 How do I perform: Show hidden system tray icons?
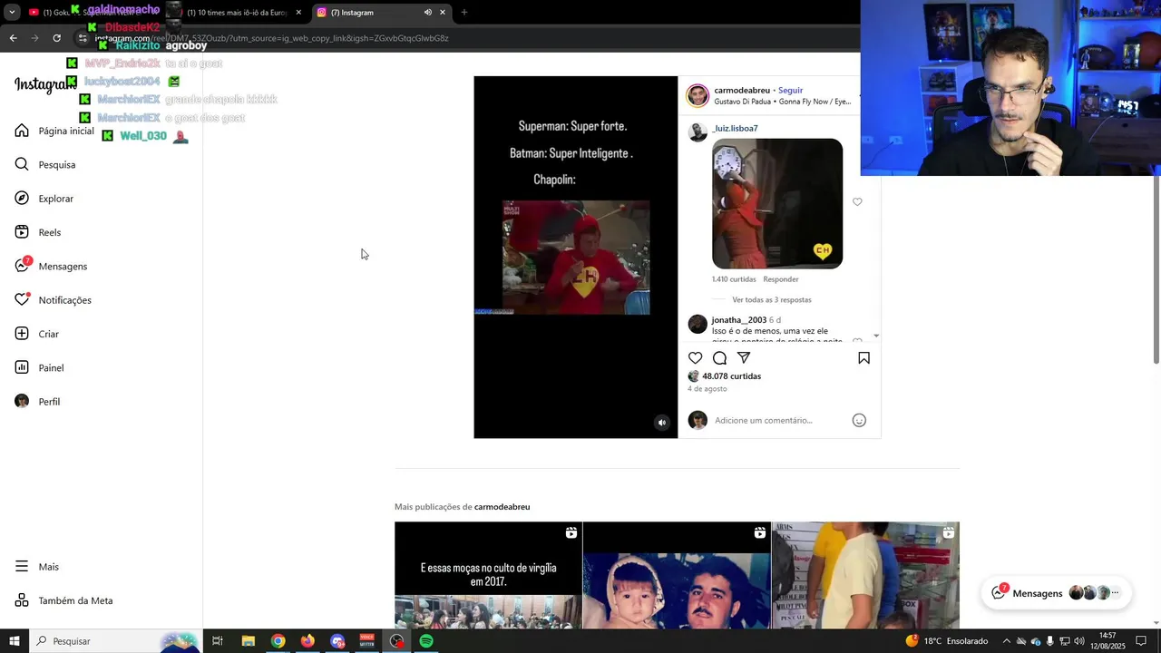pos(1006,641)
